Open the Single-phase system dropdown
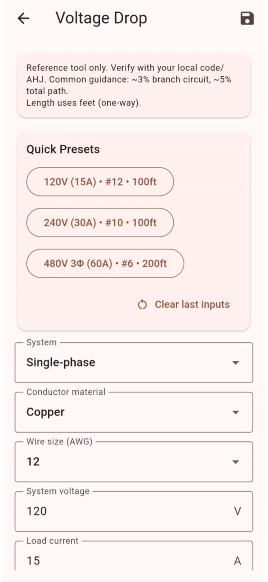The height and width of the screenshot is (582, 268). click(125, 363)
